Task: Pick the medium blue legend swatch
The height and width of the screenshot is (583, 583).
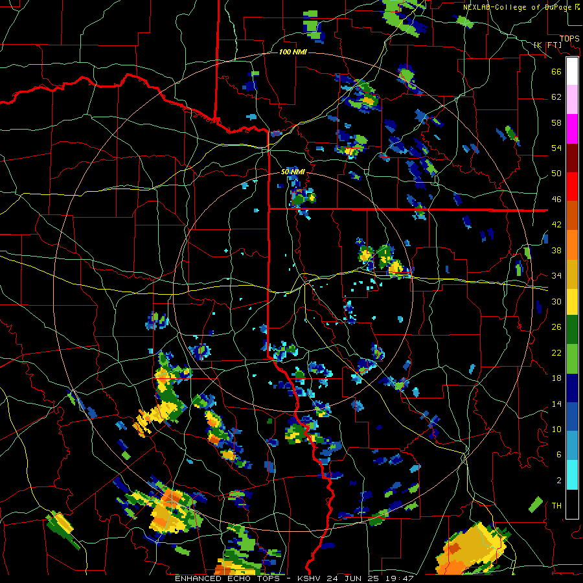Action: point(572,417)
